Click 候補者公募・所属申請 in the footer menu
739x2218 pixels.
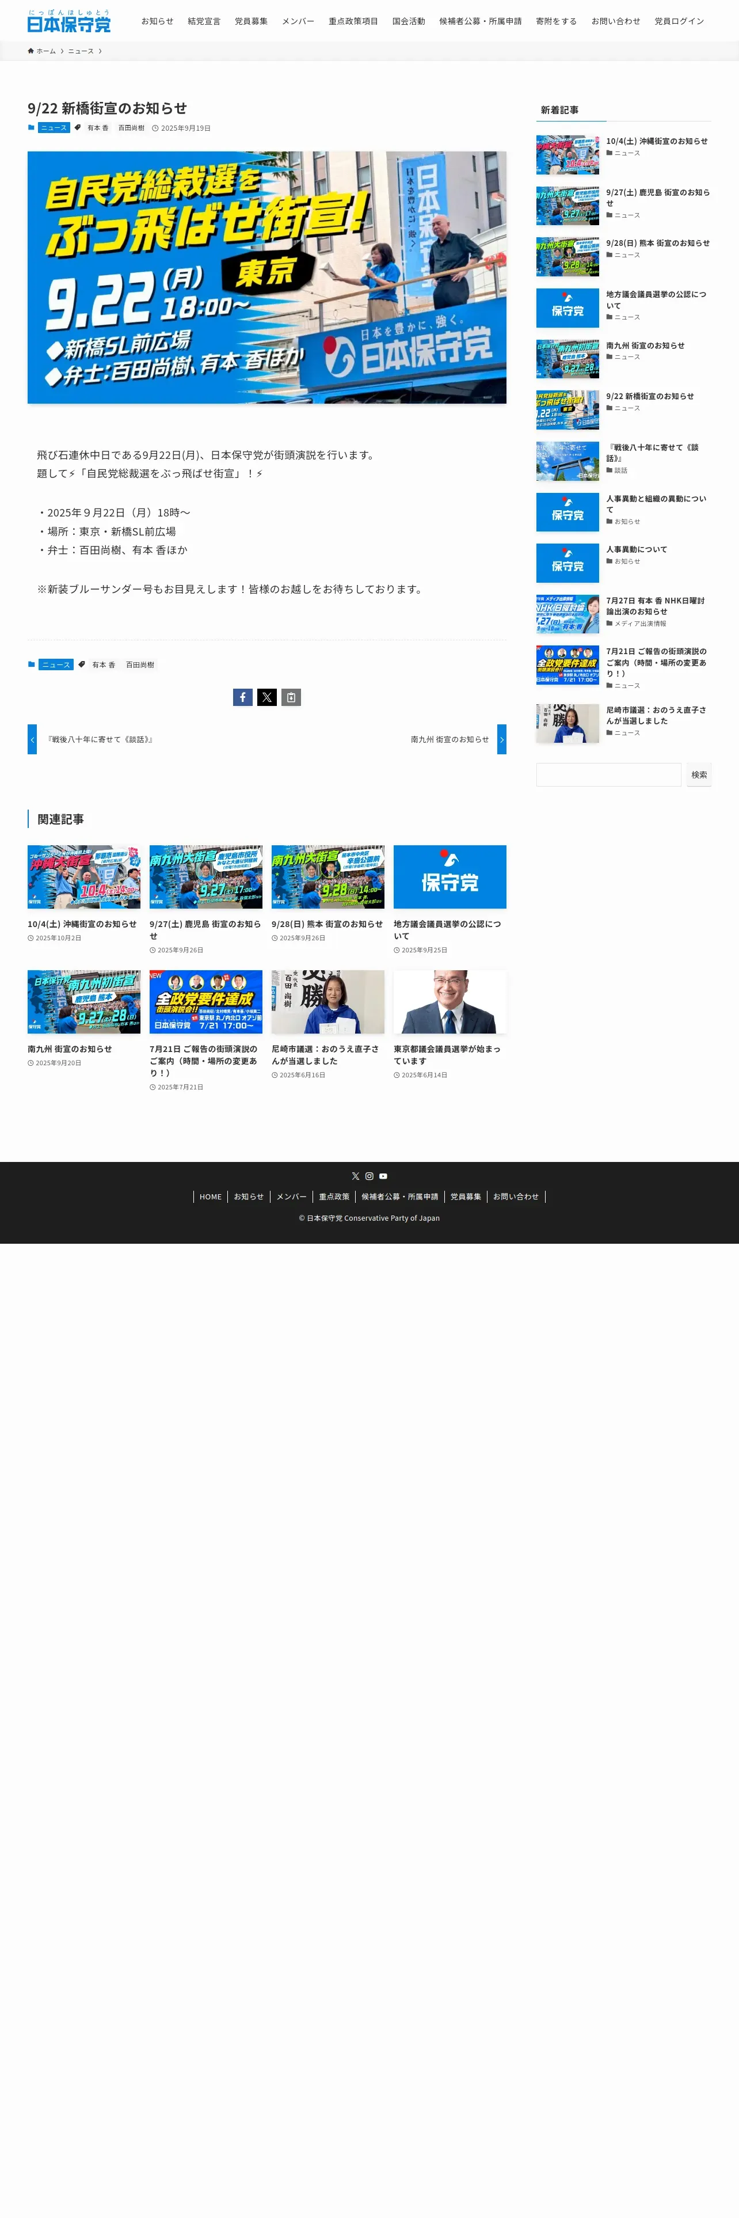tap(400, 1197)
